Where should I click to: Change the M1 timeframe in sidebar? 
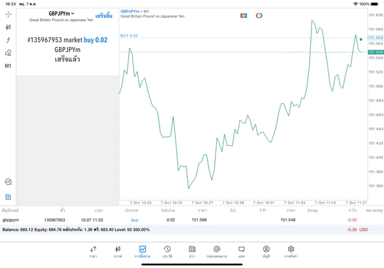pos(8,66)
